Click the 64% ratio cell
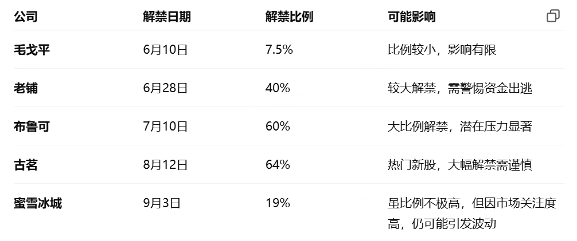577x241 pixels. pos(278,165)
